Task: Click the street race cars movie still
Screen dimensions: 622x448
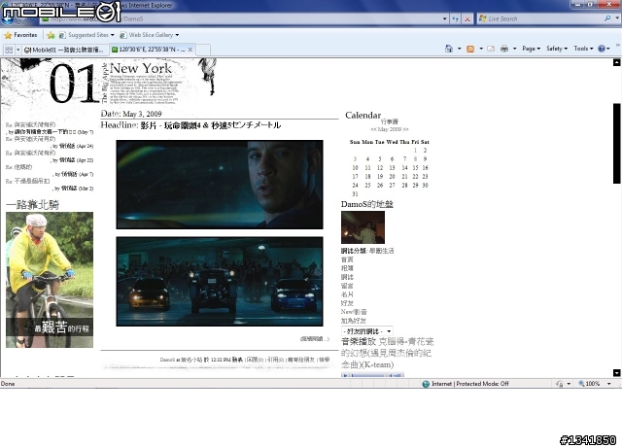Action: coord(220,282)
